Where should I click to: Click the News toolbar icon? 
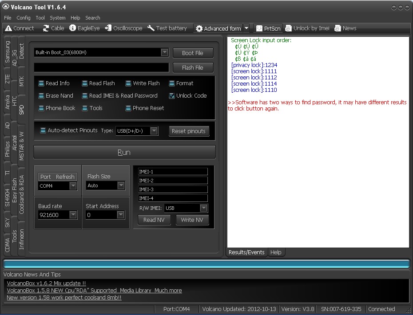click(x=338, y=28)
